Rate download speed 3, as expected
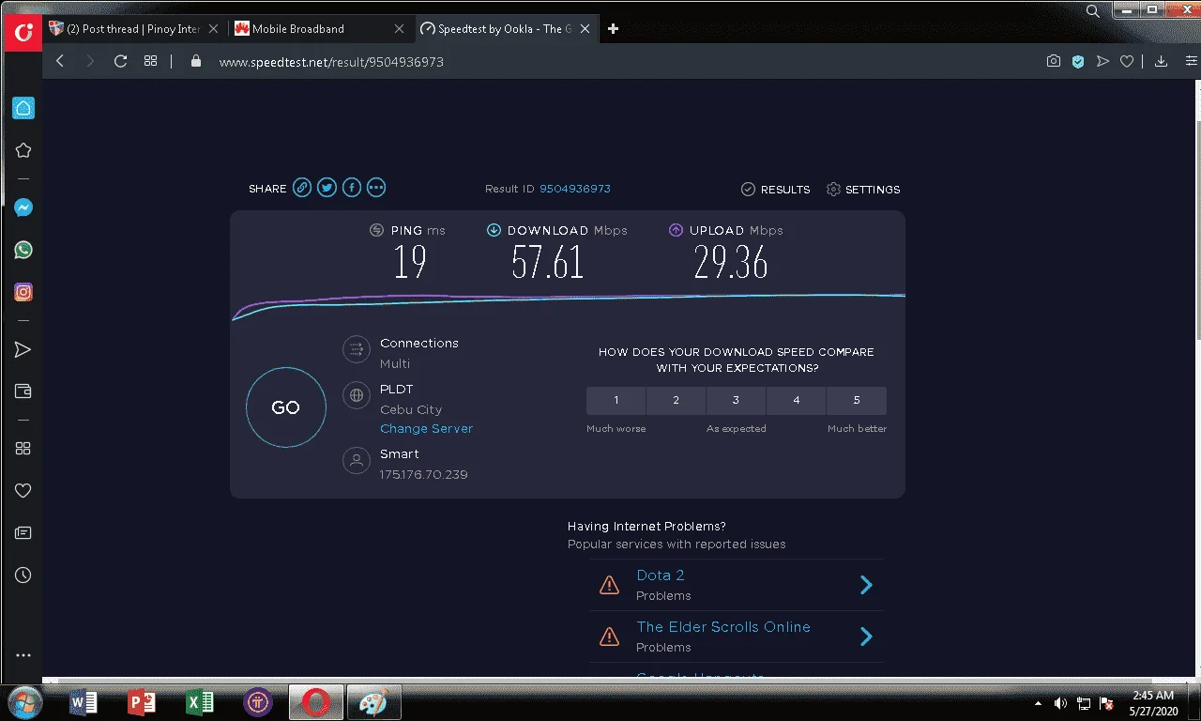The height and width of the screenshot is (721, 1201). point(736,401)
